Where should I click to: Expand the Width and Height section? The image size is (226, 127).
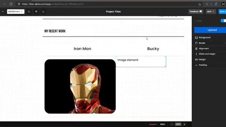pos(210,54)
